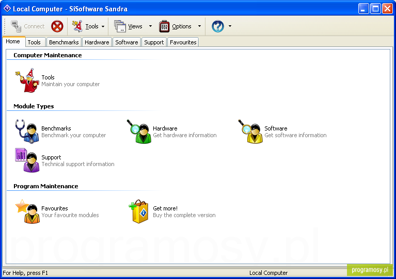
Task: Open the Favourites star module icon
Action: [x=27, y=211]
